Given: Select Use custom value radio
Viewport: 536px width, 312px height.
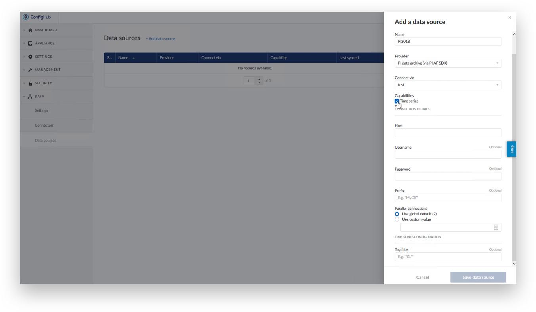Looking at the screenshot, I should [397, 219].
